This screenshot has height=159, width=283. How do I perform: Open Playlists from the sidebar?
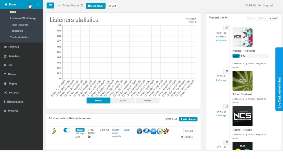(x=14, y=47)
